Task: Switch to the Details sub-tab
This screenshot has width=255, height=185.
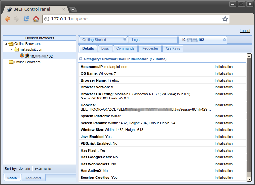Action: pyautogui.click(x=88, y=48)
